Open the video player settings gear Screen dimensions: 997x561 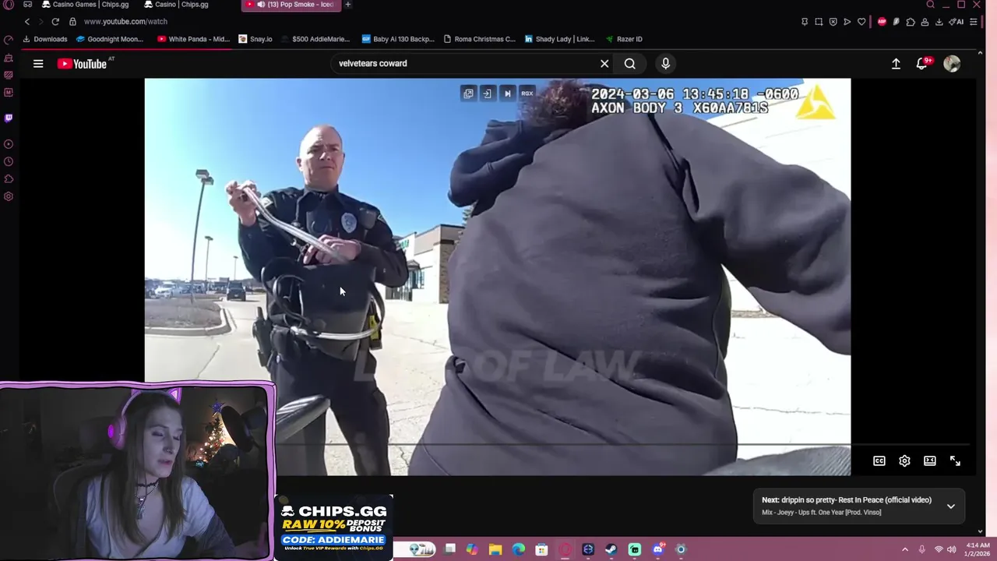tap(904, 461)
